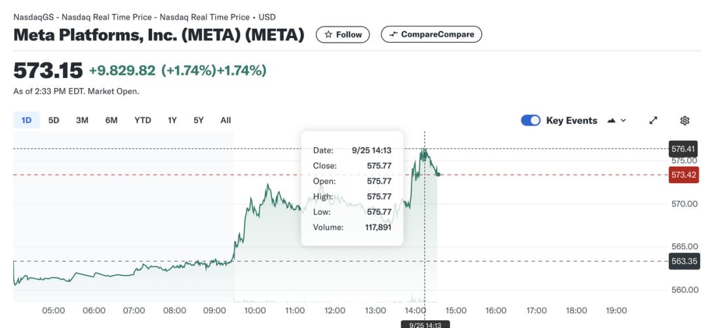This screenshot has width=708, height=328.
Task: Click the mountain chart type icon
Action: point(612,121)
